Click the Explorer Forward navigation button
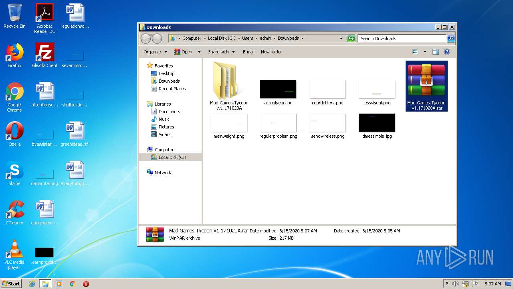Viewport: 513px width, 289px height. (x=157, y=39)
